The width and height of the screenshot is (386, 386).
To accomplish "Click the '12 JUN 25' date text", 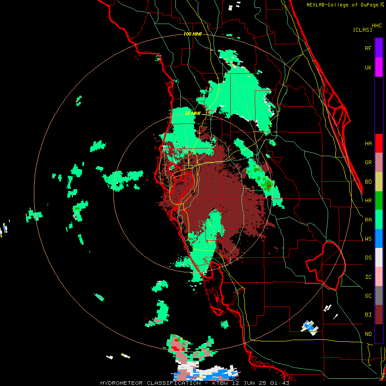I will (x=249, y=383).
